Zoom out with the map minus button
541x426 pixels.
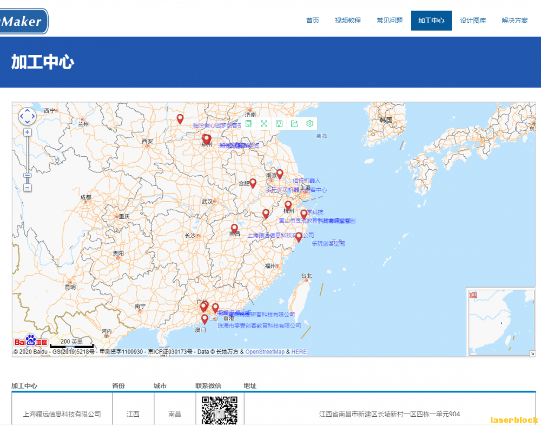coord(27,188)
